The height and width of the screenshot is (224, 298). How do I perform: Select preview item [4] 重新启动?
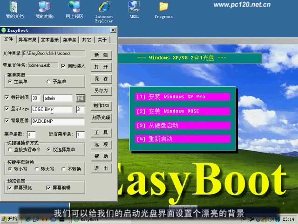(183, 139)
